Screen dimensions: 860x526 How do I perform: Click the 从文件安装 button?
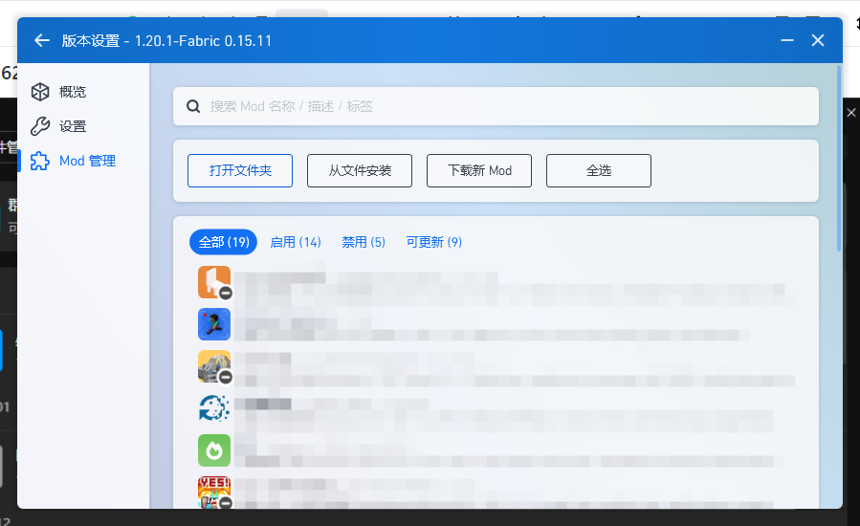[359, 171]
